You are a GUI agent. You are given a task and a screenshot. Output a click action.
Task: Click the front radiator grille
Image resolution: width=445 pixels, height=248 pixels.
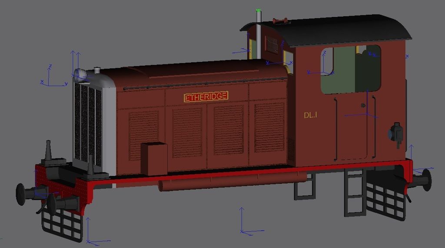(88, 125)
